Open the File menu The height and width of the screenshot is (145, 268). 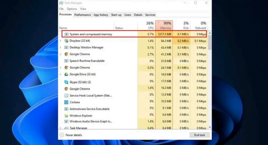point(61,9)
